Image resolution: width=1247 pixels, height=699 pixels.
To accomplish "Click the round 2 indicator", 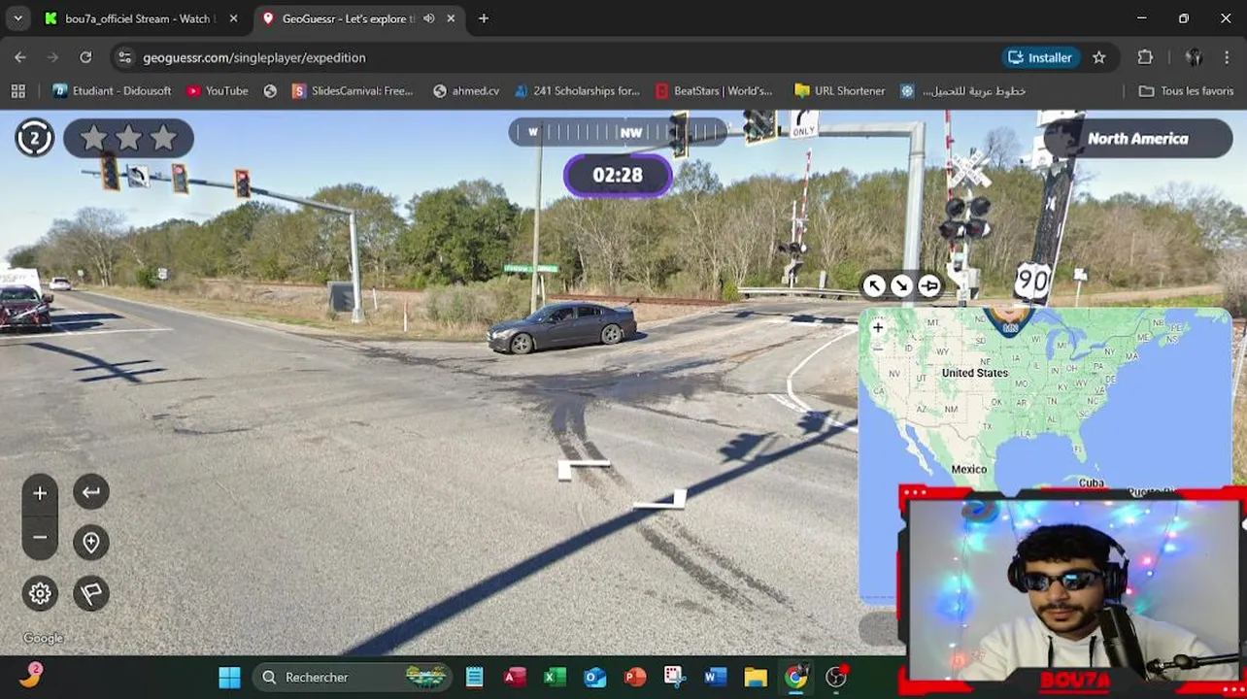I will (34, 138).
